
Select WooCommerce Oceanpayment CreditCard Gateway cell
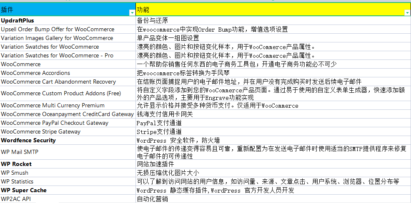coord(68,114)
